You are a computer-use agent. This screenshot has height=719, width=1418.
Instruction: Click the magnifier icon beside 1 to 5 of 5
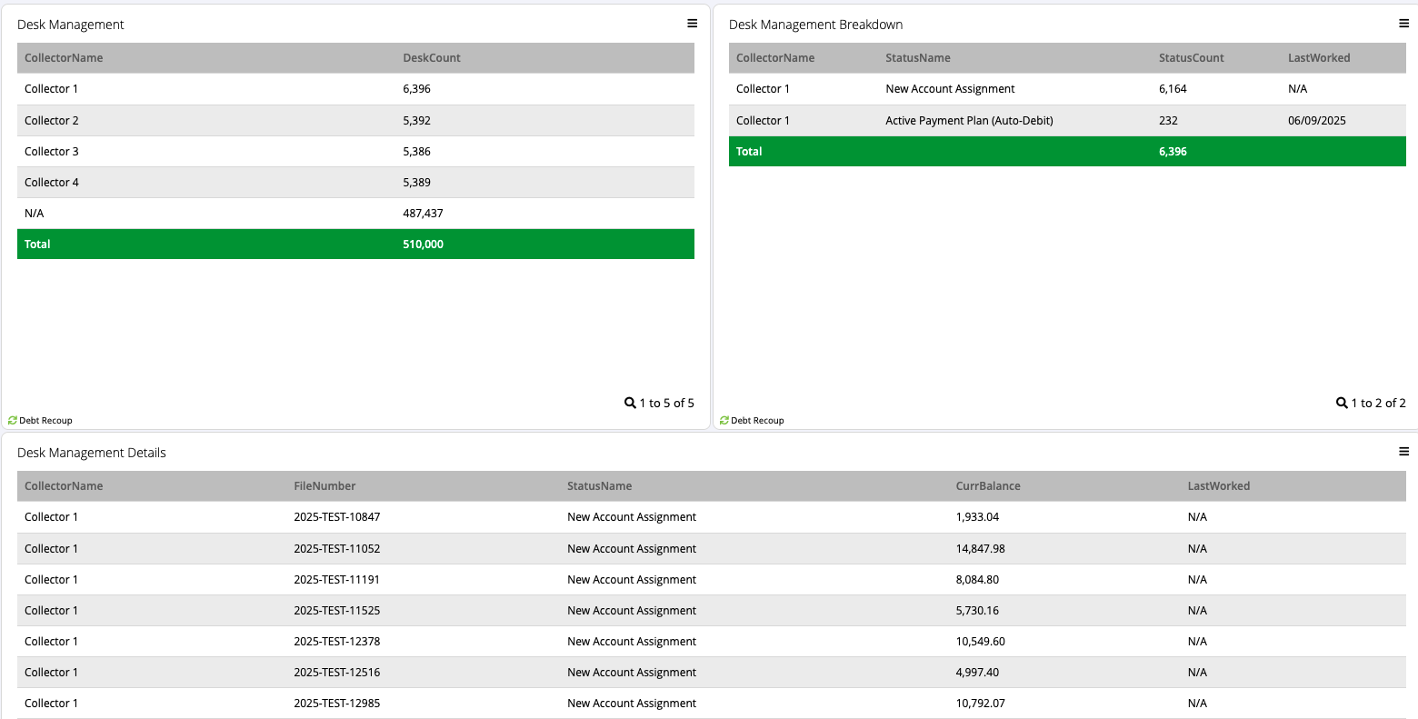630,403
